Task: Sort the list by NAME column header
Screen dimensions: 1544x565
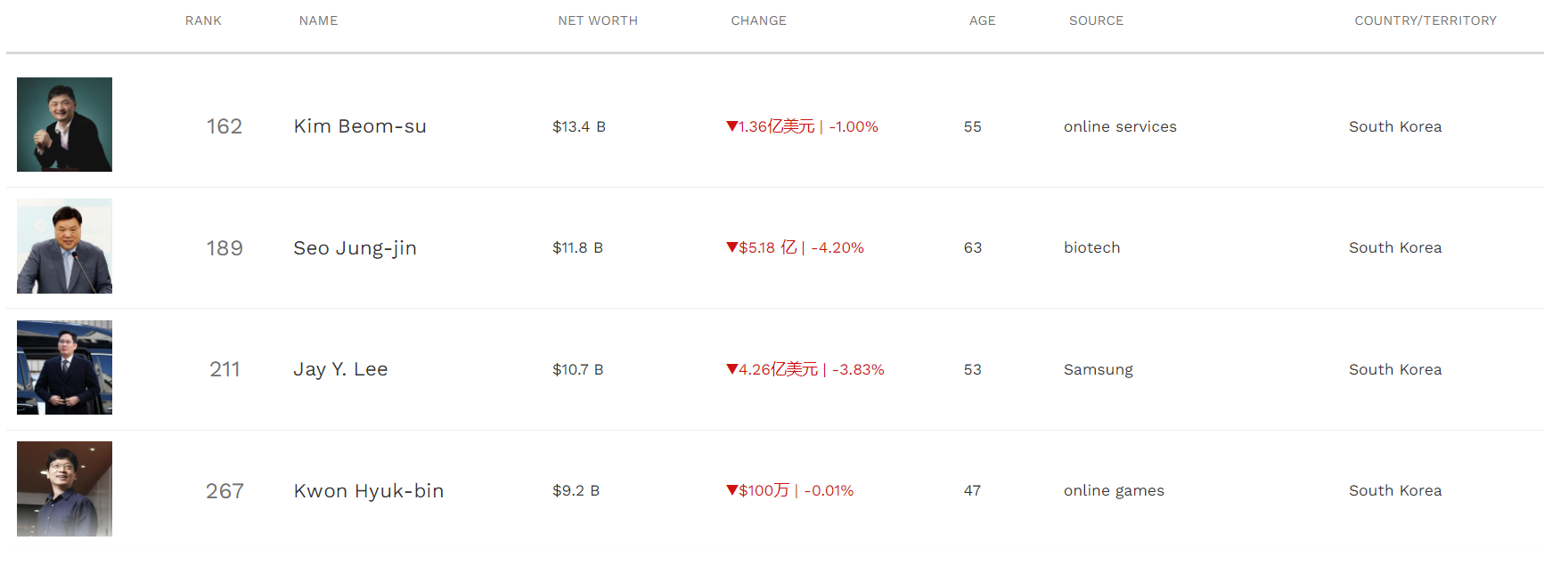Action: (318, 20)
